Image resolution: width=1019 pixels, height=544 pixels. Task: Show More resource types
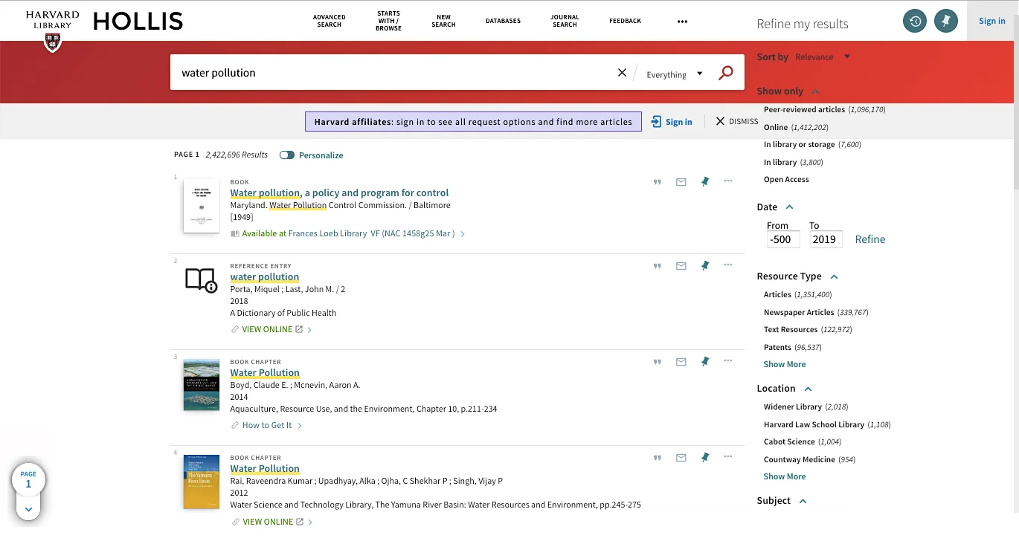point(784,364)
